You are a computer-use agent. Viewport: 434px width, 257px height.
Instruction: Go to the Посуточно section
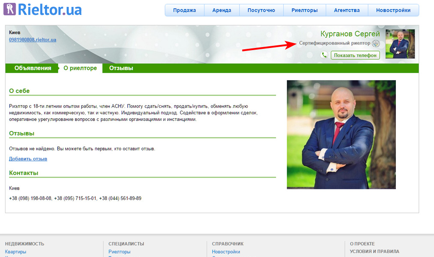[x=261, y=10]
